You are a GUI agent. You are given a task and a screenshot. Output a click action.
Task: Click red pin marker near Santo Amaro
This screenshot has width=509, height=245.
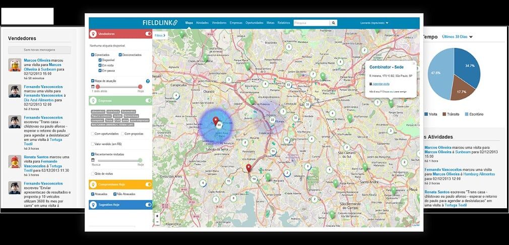click(x=248, y=168)
